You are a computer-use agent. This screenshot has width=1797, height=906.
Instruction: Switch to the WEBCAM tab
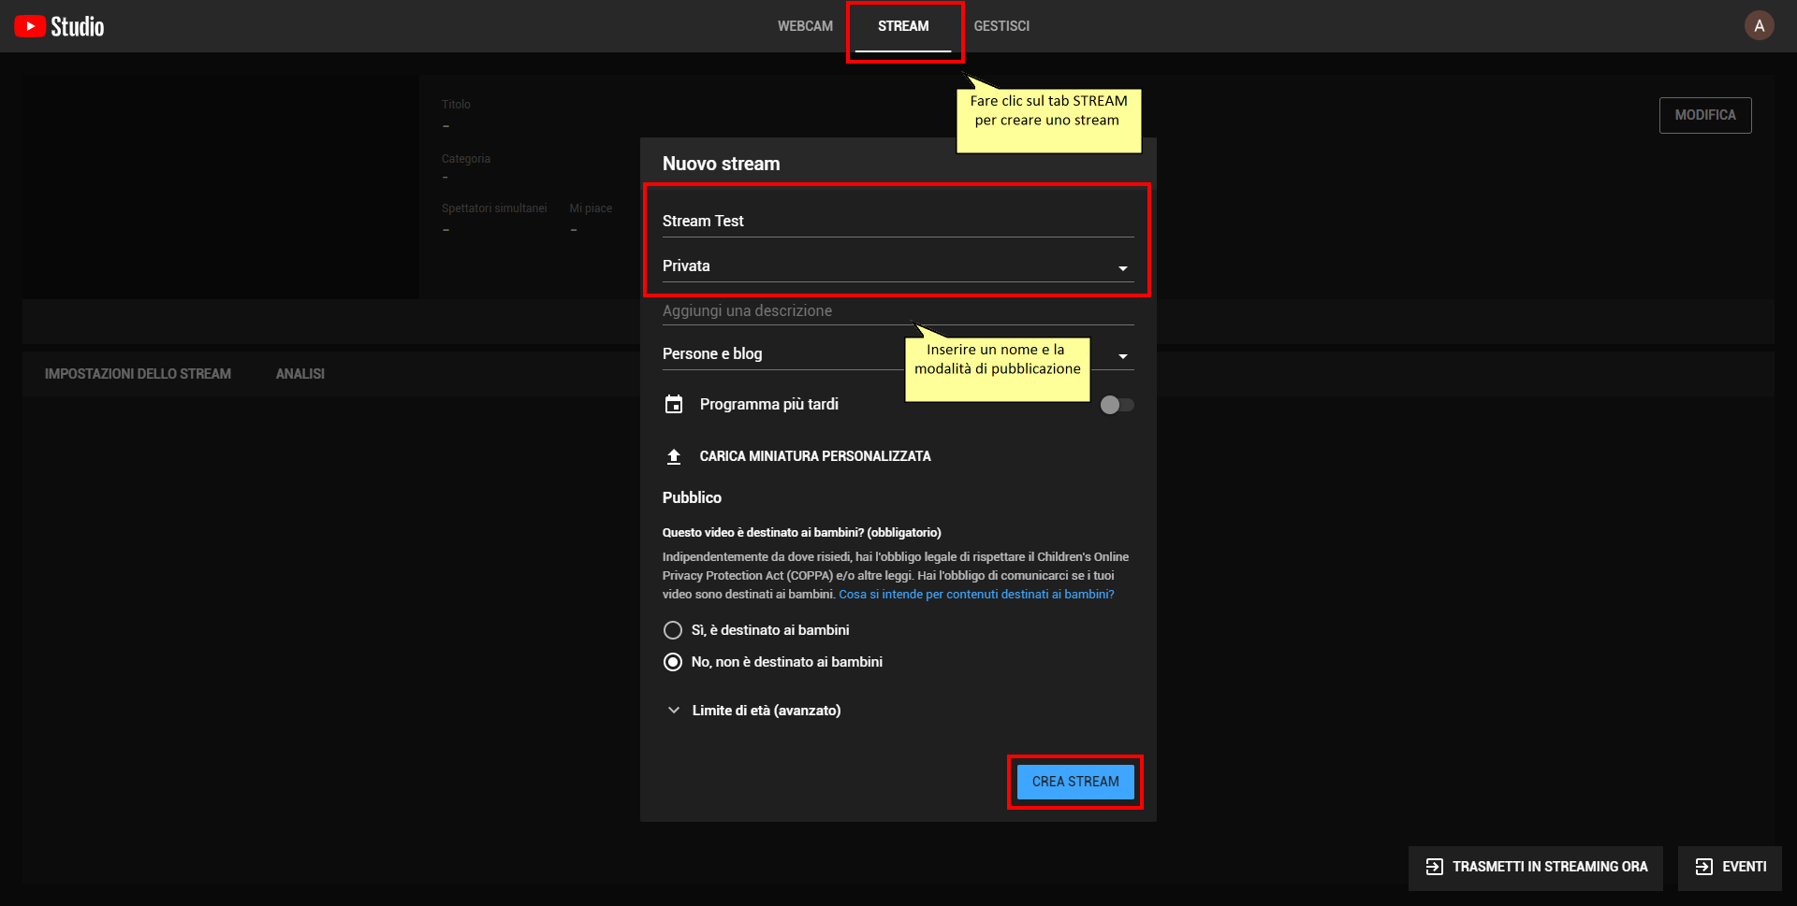[805, 26]
